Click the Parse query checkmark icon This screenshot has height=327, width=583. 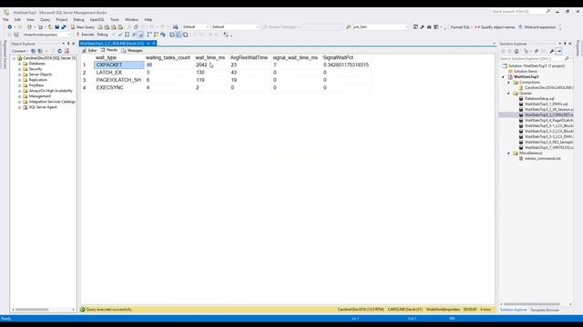(x=120, y=35)
